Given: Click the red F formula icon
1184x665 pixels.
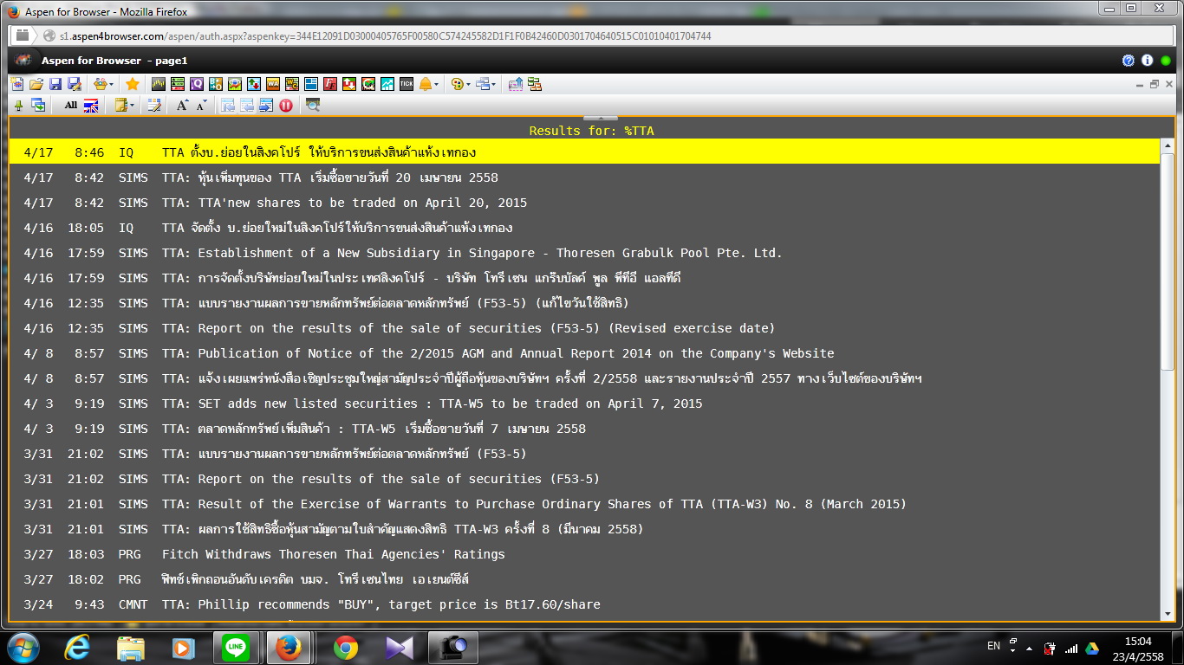Looking at the screenshot, I should pos(330,84).
